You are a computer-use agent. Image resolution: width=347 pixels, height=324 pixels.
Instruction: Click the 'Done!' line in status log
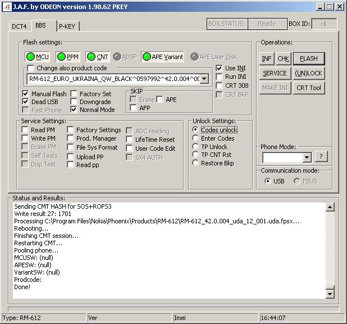[x=22, y=287]
